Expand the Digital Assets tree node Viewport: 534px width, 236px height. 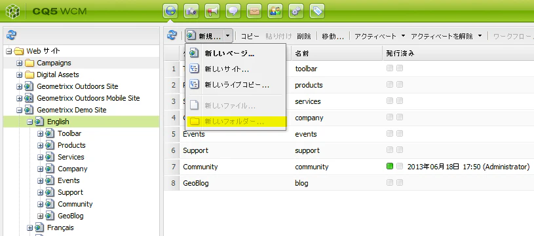point(20,75)
